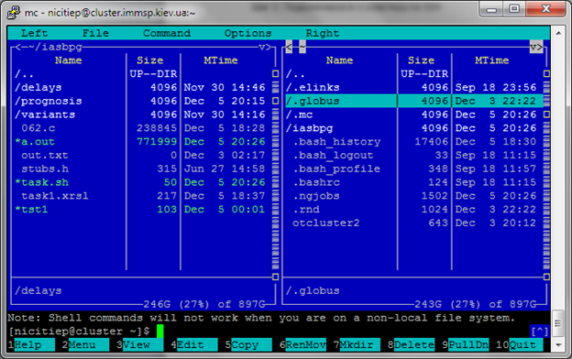Screen dimensions: 572x359
Task: Click the PuTTY icon in title bar
Action: point(14,13)
